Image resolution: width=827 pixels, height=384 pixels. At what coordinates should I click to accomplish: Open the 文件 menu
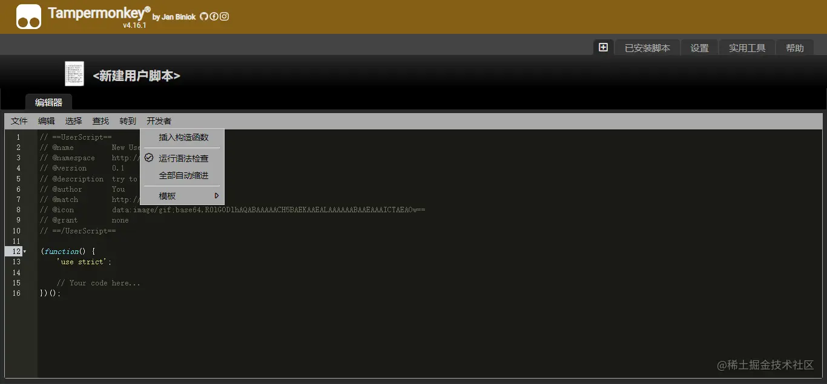[x=19, y=121]
